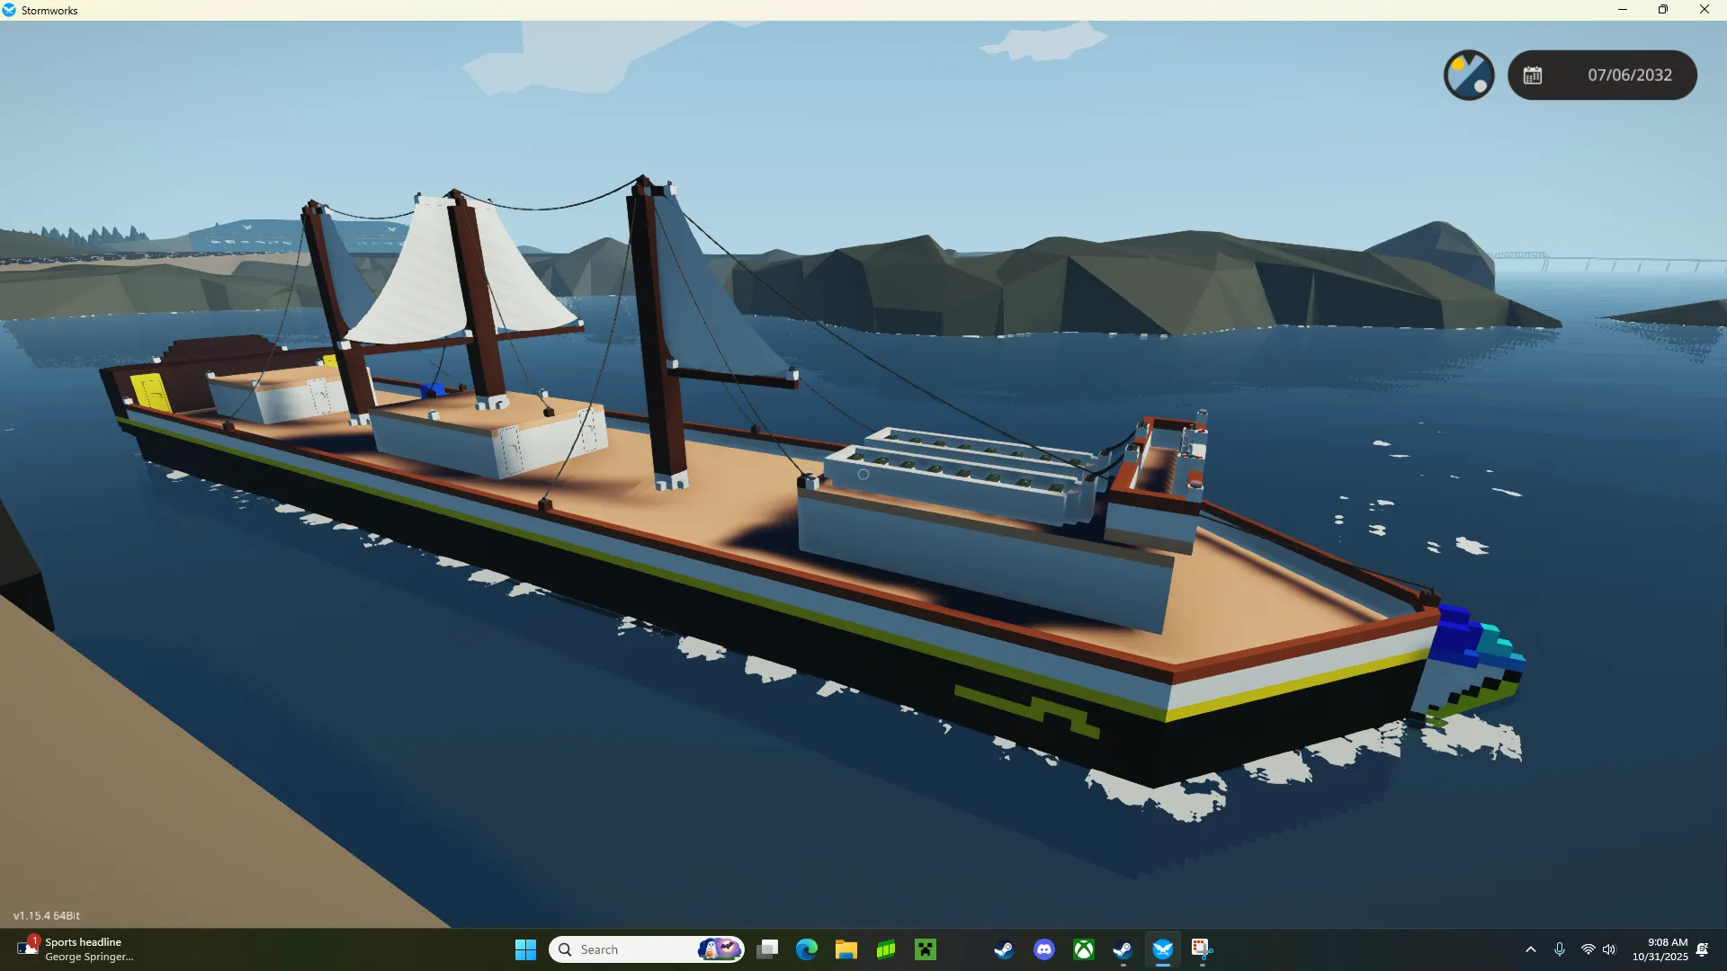1727x971 pixels.
Task: Switch to the running Steam window icon
Action: [x=1123, y=949]
